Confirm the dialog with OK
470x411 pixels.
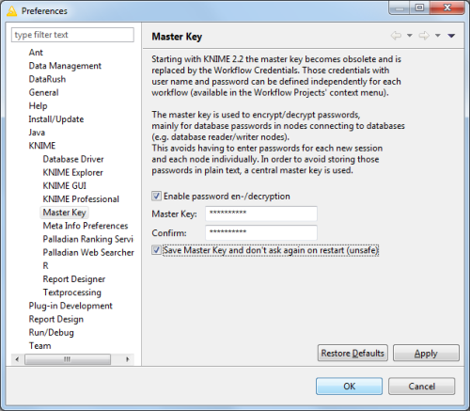(349, 386)
